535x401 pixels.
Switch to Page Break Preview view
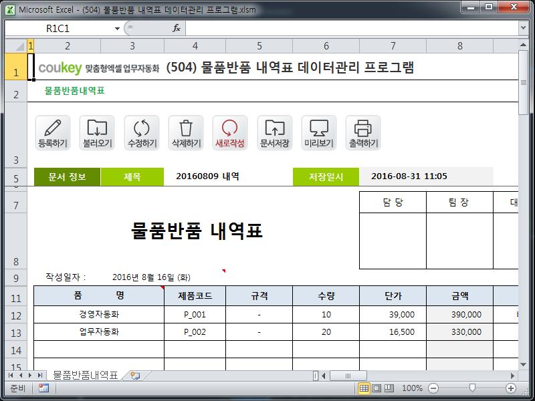click(x=389, y=388)
